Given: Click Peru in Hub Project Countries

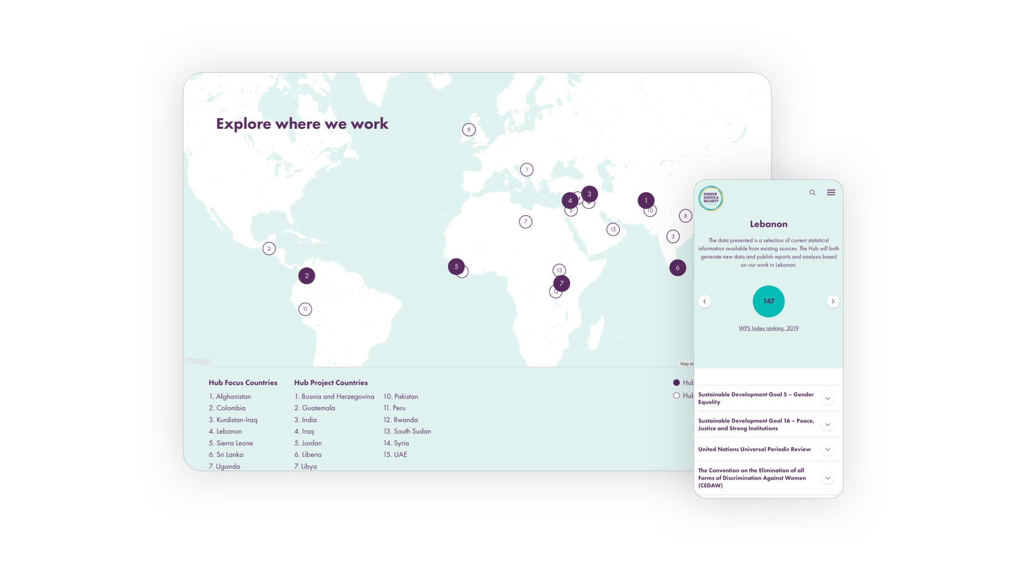Looking at the screenshot, I should pyautogui.click(x=394, y=408).
